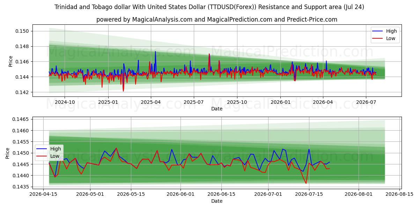Click the 2024-10 date tick label
Image resolution: width=419 pixels, height=209 pixels.
click(65, 103)
